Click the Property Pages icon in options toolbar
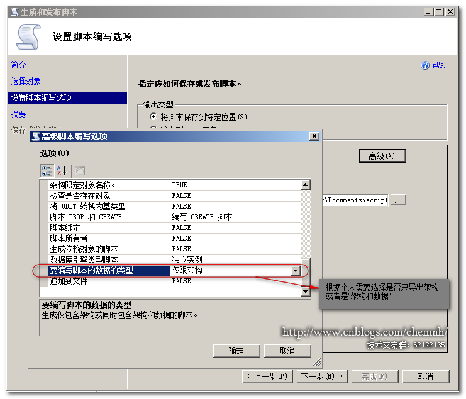Screen dimensions: 466x399 coord(79,170)
